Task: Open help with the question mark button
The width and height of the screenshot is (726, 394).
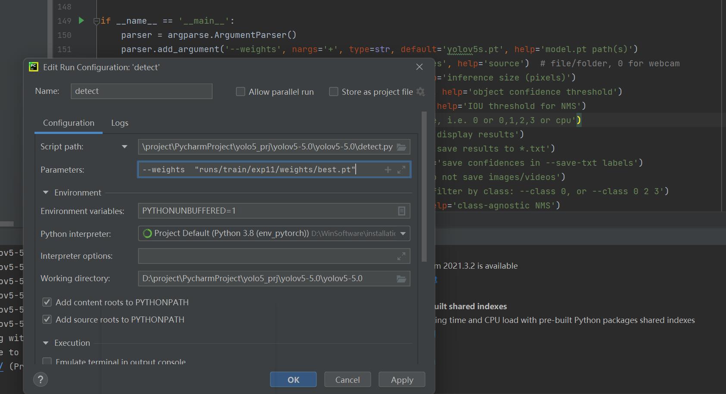Action: (x=41, y=379)
